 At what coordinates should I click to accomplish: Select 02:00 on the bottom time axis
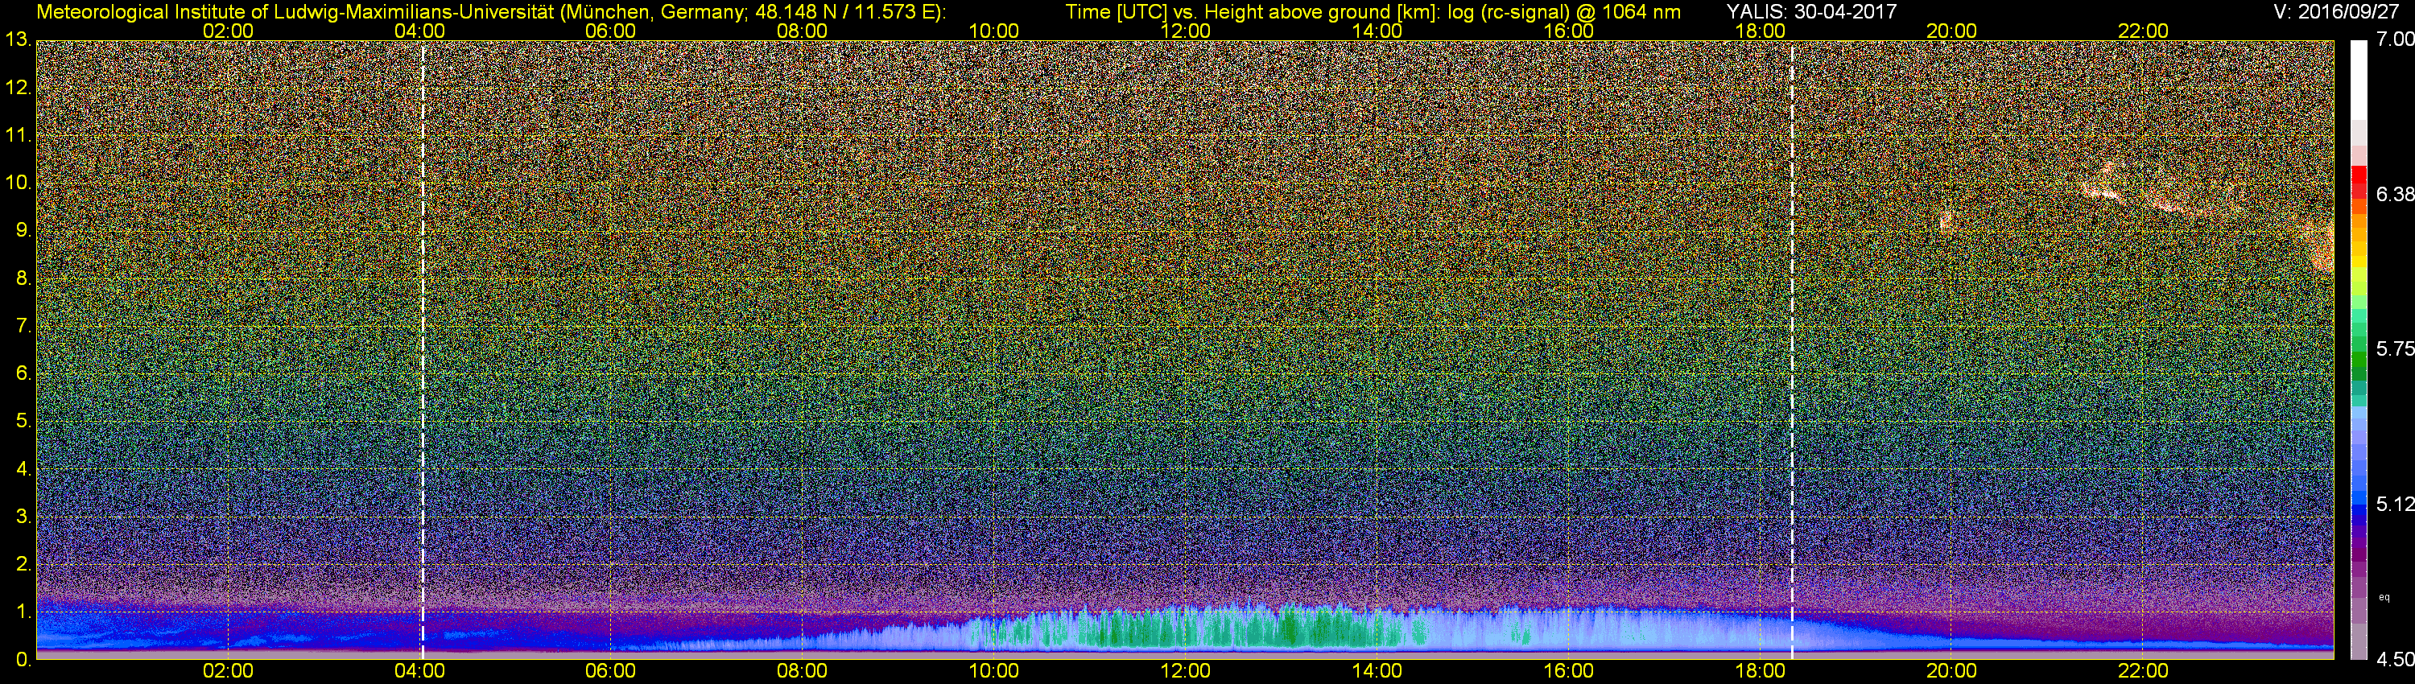[x=228, y=672]
